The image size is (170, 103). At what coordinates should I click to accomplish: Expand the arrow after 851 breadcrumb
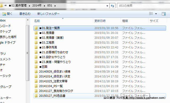[55, 6]
